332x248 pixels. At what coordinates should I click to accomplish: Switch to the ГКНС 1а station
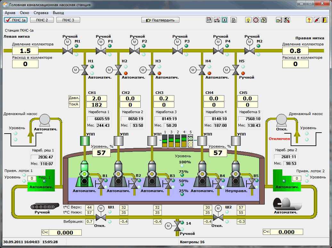(x=16, y=20)
